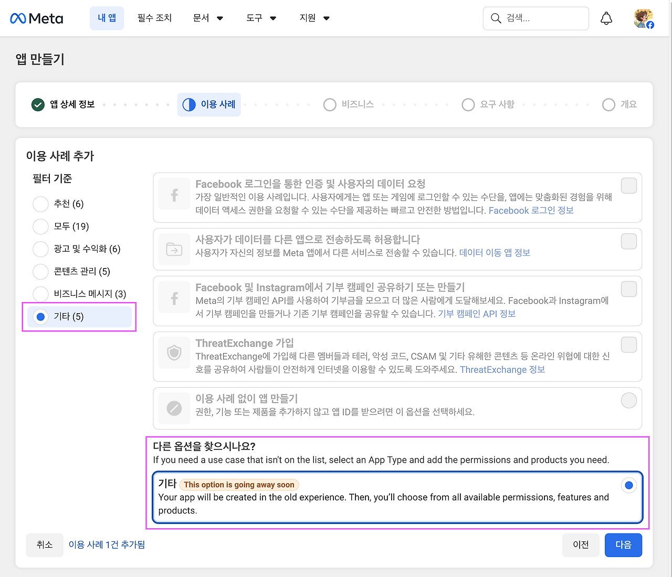672x577 pixels.
Task: Click the 취소 button
Action: point(45,545)
